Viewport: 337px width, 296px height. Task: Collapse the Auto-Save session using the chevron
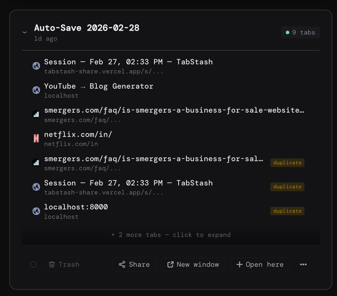25,32
